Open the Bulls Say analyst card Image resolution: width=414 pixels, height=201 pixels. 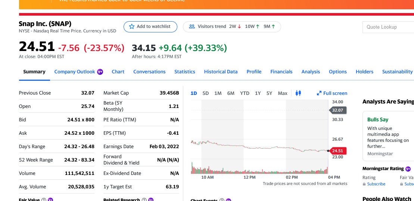click(388, 136)
